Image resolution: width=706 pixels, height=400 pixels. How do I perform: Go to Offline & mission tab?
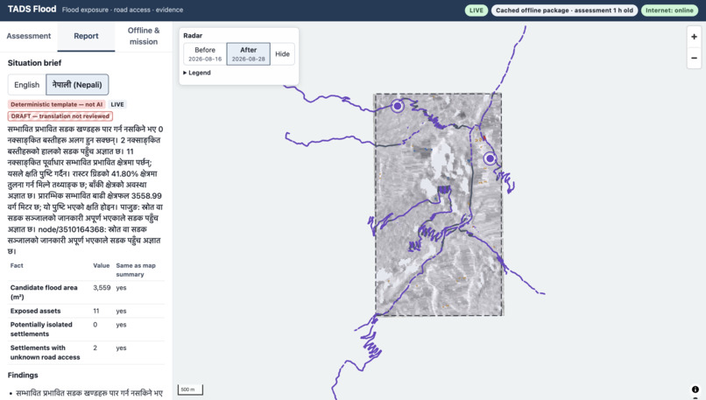tap(144, 36)
